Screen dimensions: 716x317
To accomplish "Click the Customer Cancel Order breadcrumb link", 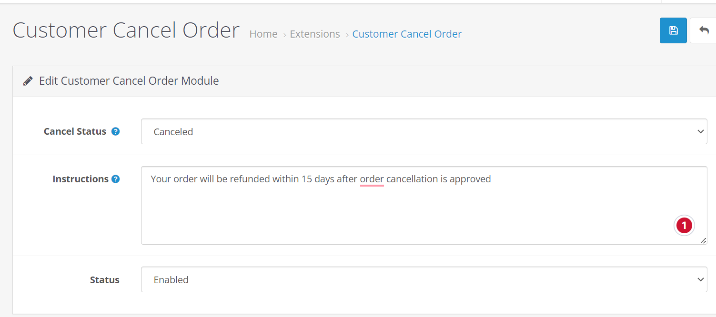I will tap(407, 34).
